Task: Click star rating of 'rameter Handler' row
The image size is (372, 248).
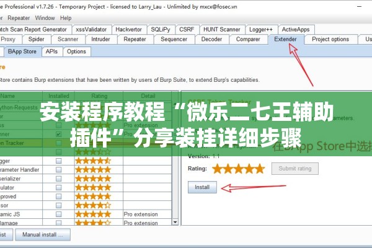Action: (93, 170)
